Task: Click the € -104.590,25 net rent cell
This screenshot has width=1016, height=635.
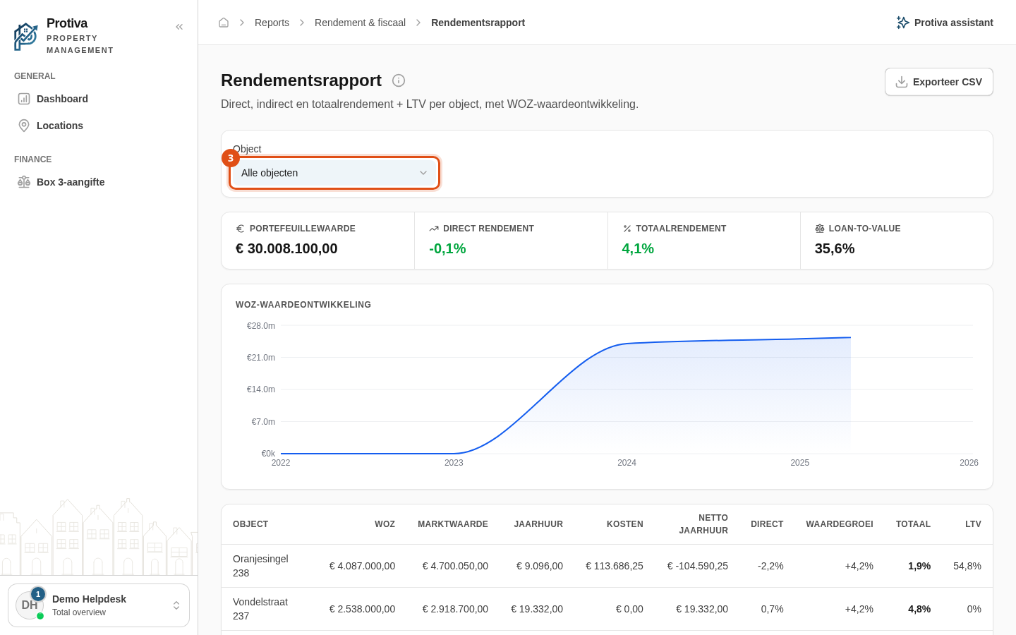Action: point(698,566)
